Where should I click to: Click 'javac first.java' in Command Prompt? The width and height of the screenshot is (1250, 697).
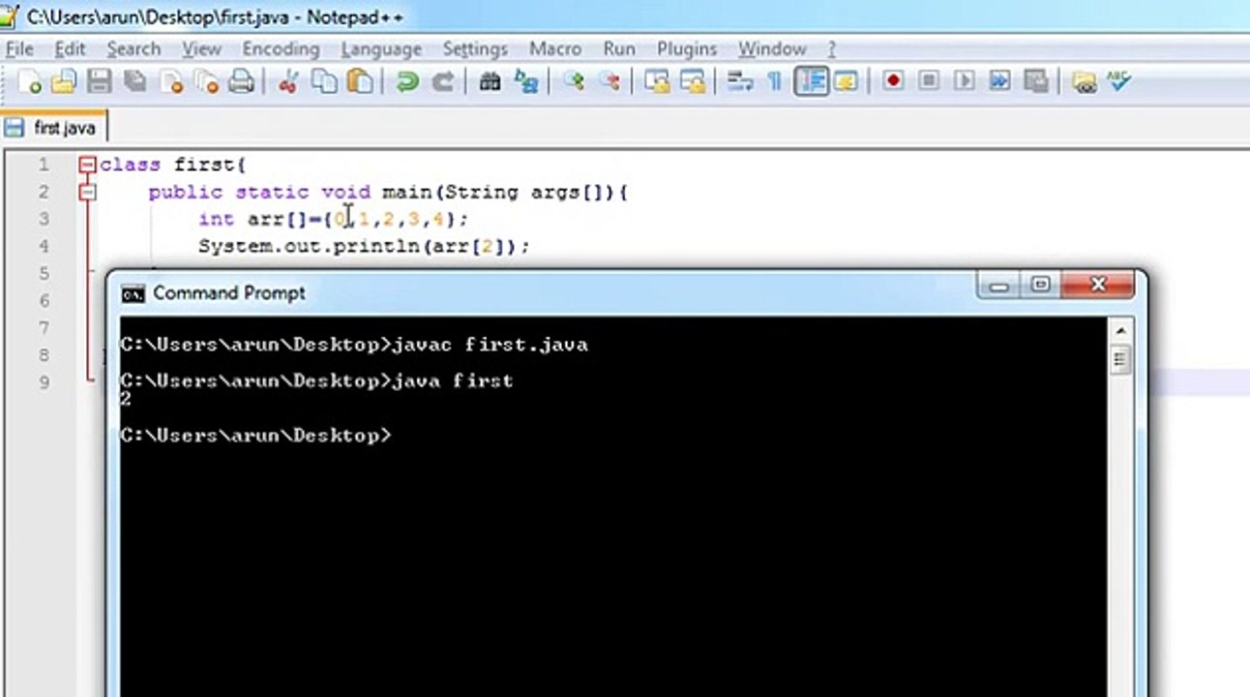click(x=490, y=345)
